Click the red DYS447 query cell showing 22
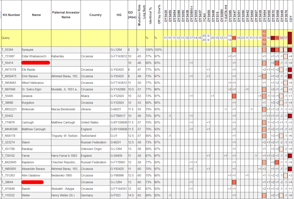The image size is (294, 199). point(234,38)
